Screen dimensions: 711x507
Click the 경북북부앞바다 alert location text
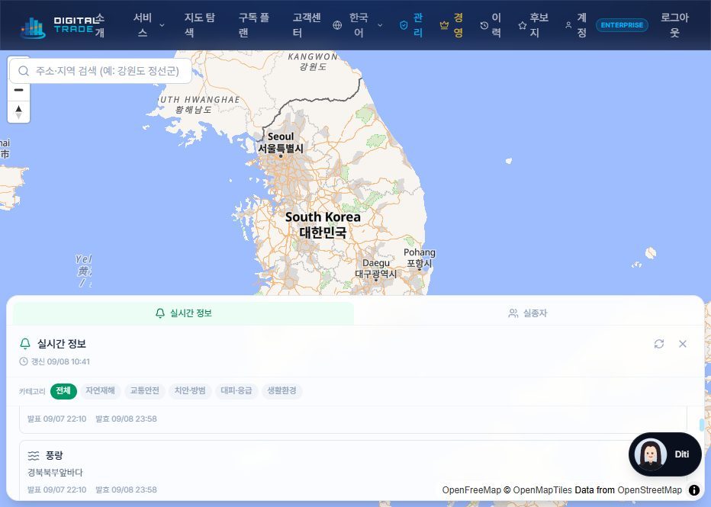(x=55, y=473)
